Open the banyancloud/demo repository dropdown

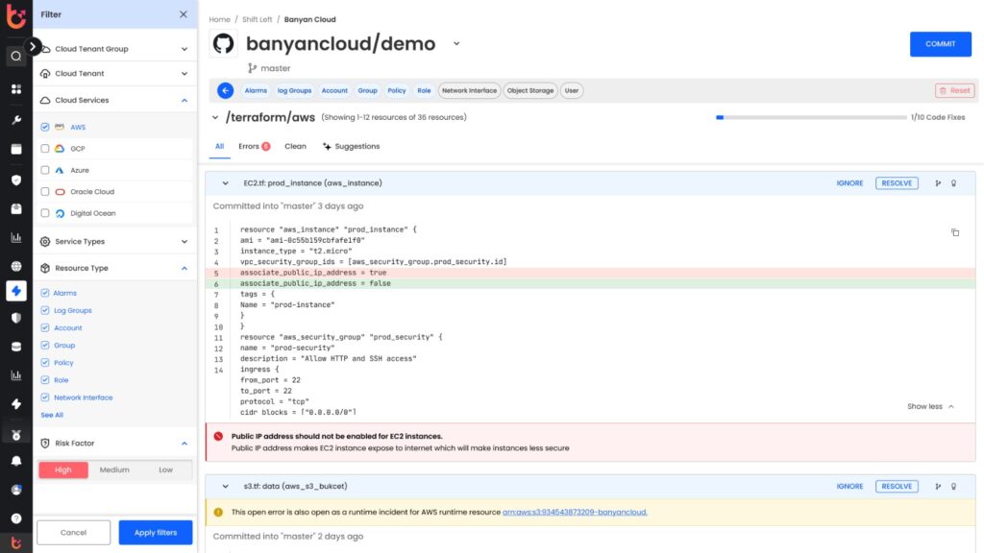456,44
